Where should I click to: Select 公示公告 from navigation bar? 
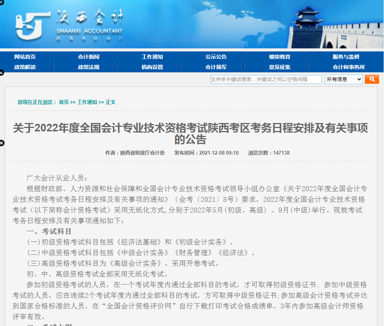[216, 57]
